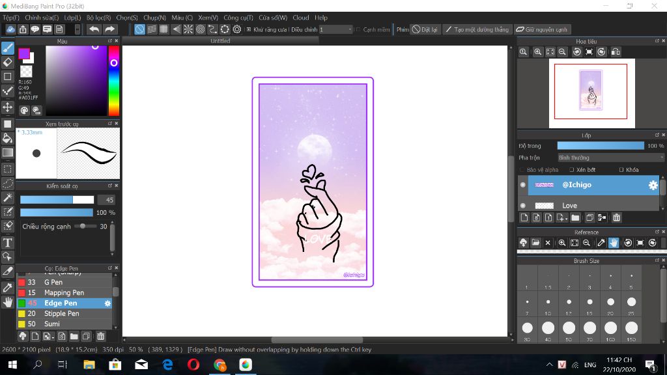Click the Undo arrow
Viewport: 667px width, 375px height.
click(94, 29)
